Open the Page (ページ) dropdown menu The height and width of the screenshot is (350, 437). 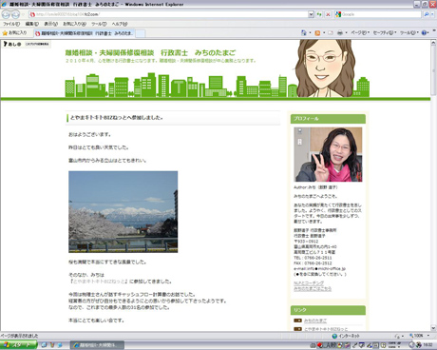point(360,32)
